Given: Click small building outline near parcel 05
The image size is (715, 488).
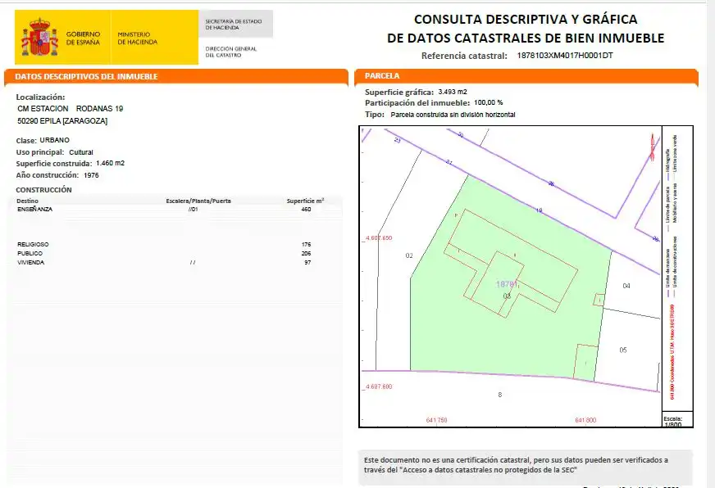Looking at the screenshot, I should pyautogui.click(x=585, y=363).
